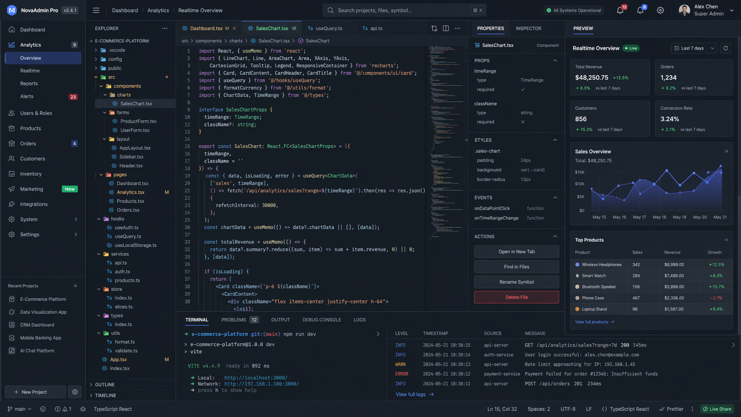This screenshot has width=741, height=417.
Task: Close the Top Products card
Action: [x=726, y=240]
